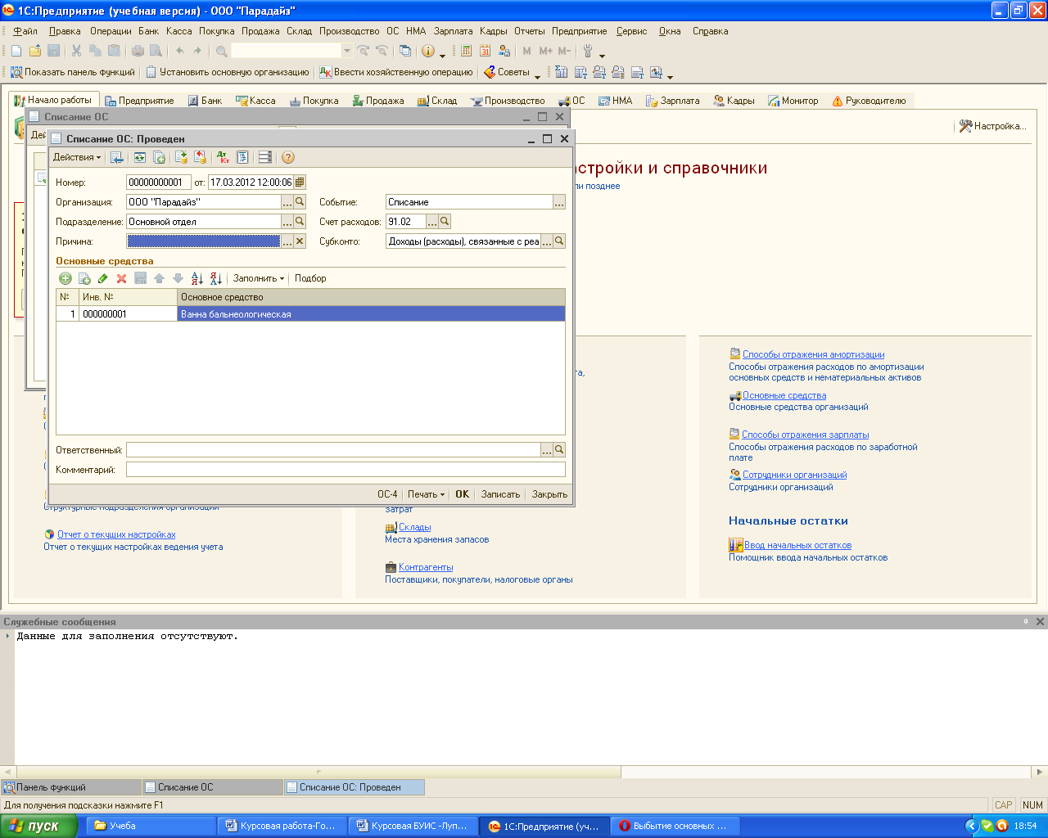Screen dimensions: 1048x838
Task: Open the Заполнить dropdown
Action: tap(258, 278)
